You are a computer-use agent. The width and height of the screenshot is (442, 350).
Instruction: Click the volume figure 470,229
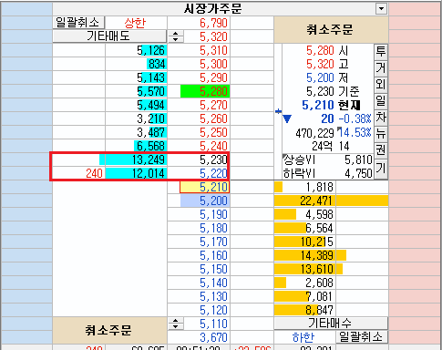(314, 133)
